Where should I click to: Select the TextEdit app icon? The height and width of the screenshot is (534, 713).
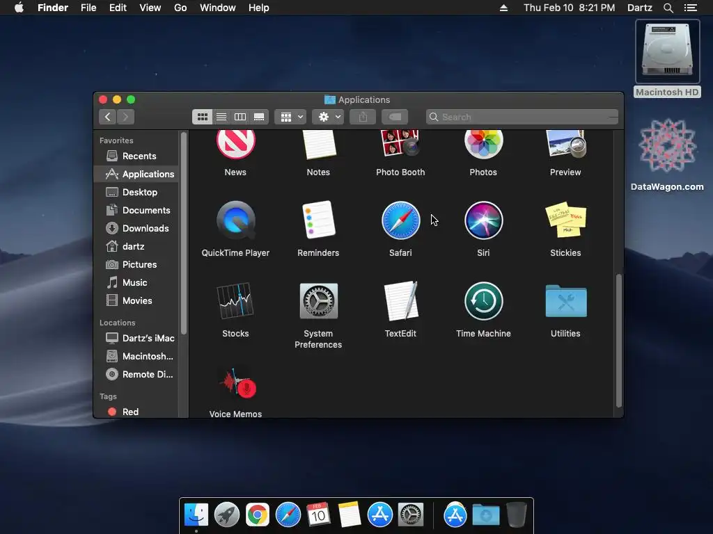pyautogui.click(x=400, y=300)
